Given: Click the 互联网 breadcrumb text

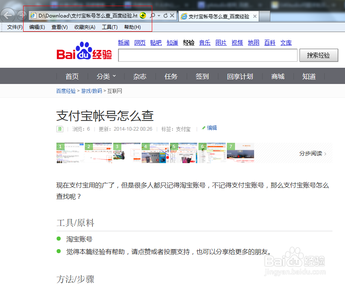Looking at the screenshot, I should pyautogui.click(x=114, y=91).
